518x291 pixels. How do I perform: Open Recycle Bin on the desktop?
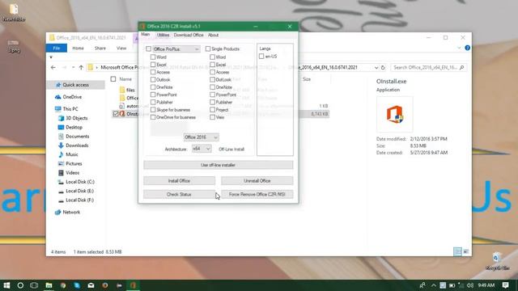[497, 261]
